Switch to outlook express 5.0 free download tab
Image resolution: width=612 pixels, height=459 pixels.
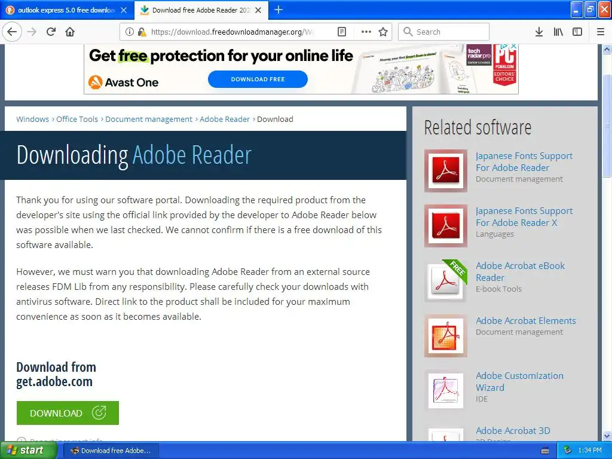click(x=66, y=10)
